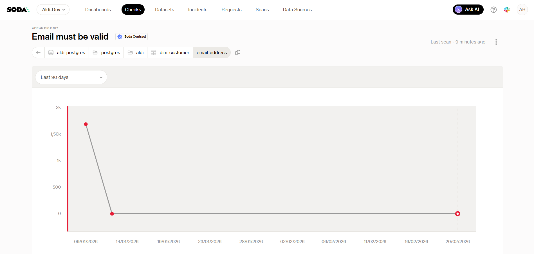Select the latest hollow data point on chart
Image resolution: width=534 pixels, height=254 pixels.
tap(457, 214)
